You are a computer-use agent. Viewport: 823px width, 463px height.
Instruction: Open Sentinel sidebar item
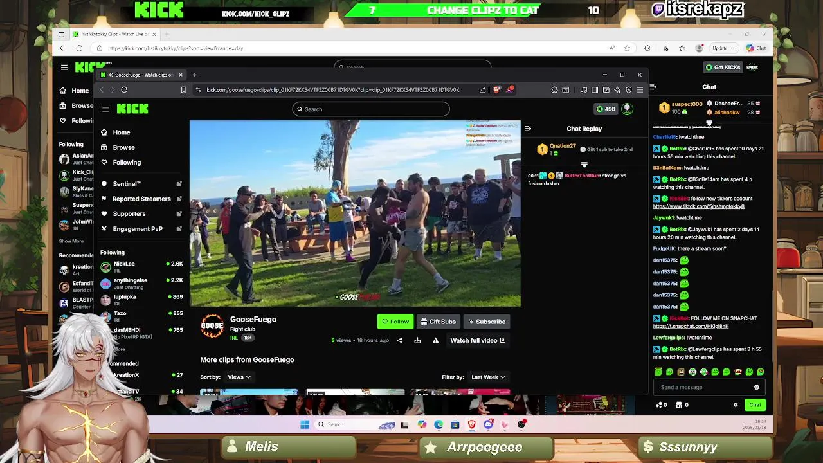[x=141, y=184]
